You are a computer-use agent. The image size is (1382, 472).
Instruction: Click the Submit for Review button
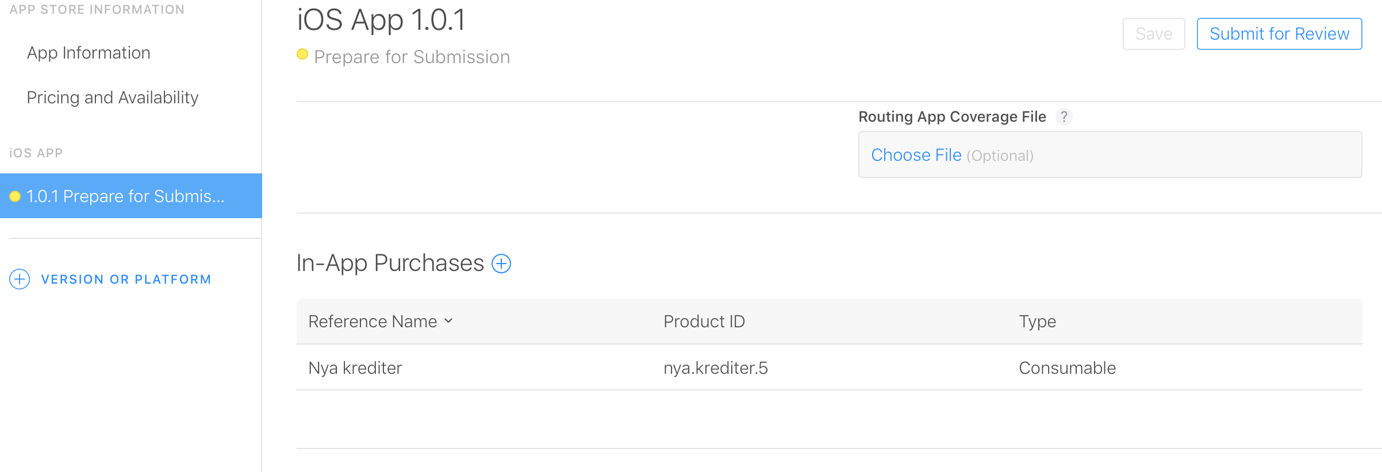click(1279, 34)
